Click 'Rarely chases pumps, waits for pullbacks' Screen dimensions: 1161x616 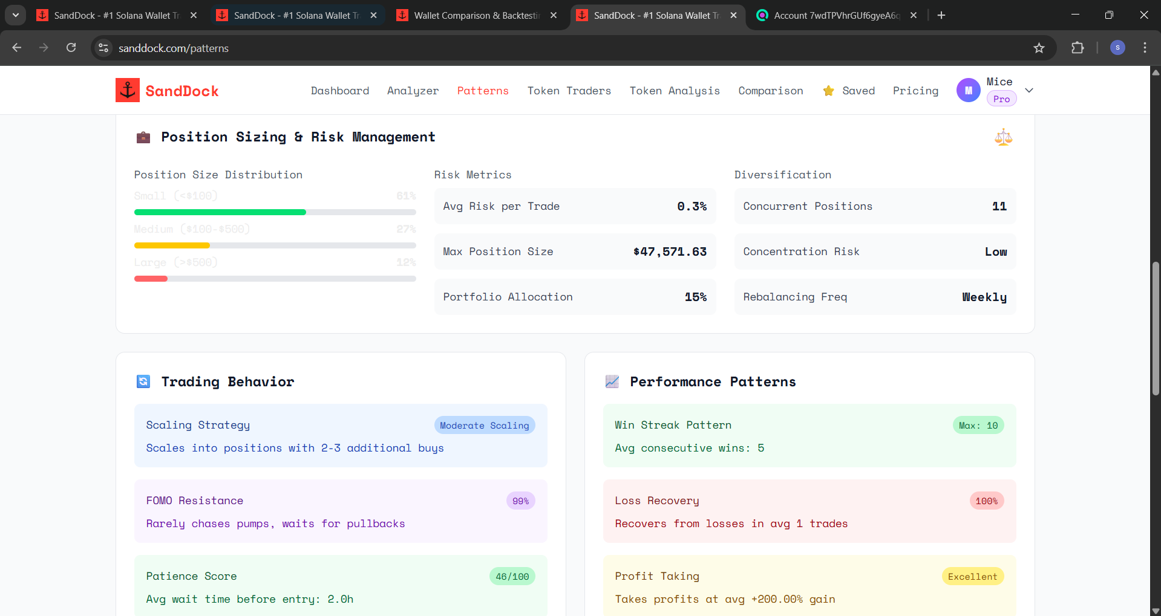click(x=275, y=524)
